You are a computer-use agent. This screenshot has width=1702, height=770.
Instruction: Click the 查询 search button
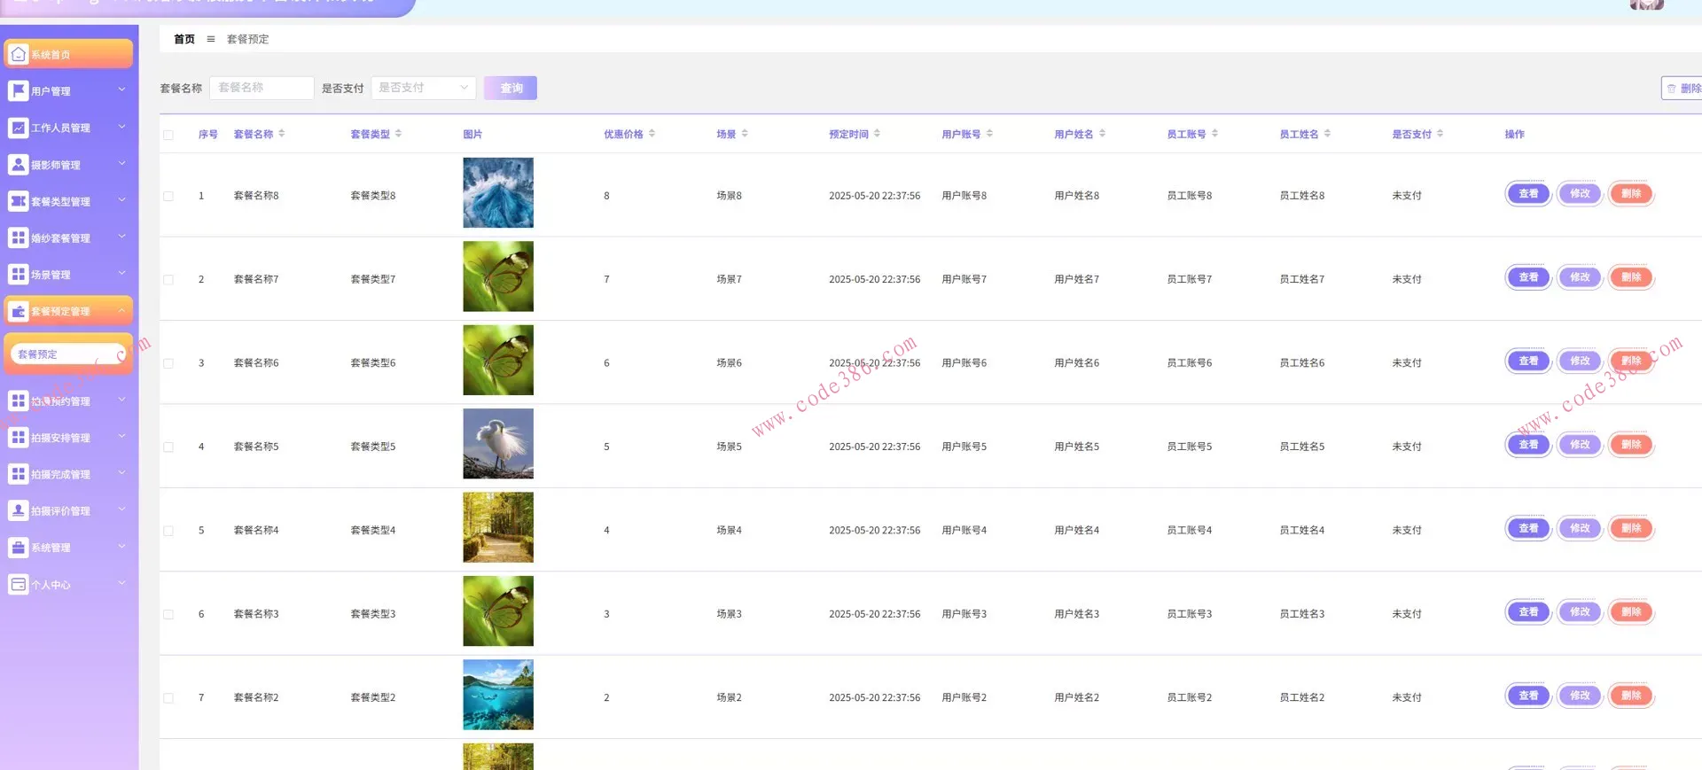[x=511, y=88]
